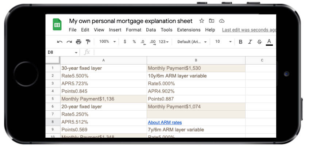Screen dimensions: 309x149
Task: Select column A header
Action: pos(104,60)
